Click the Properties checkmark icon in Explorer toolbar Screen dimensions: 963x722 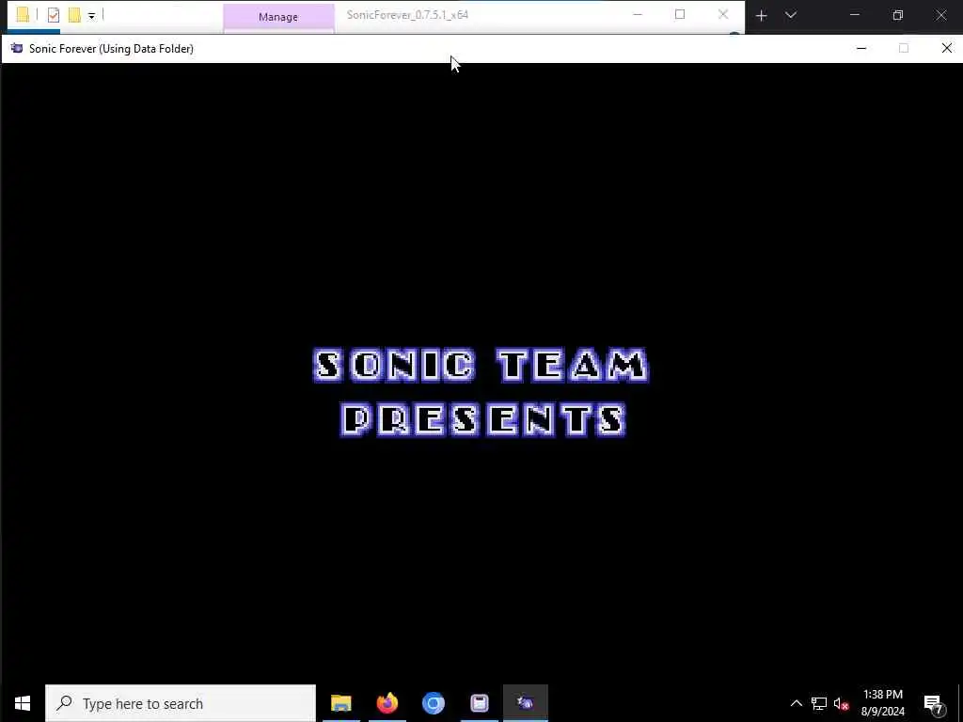54,15
